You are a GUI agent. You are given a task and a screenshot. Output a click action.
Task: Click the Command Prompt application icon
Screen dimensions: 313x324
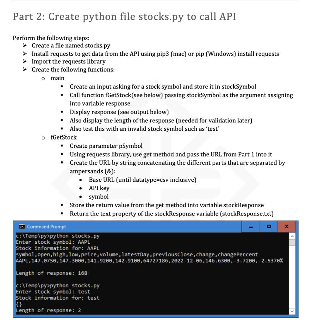click(x=22, y=227)
